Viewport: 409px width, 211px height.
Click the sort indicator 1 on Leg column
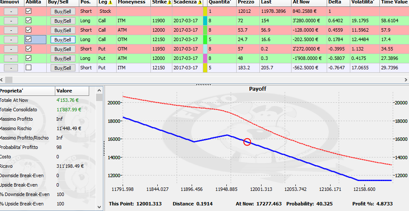pyautogui.click(x=110, y=2)
